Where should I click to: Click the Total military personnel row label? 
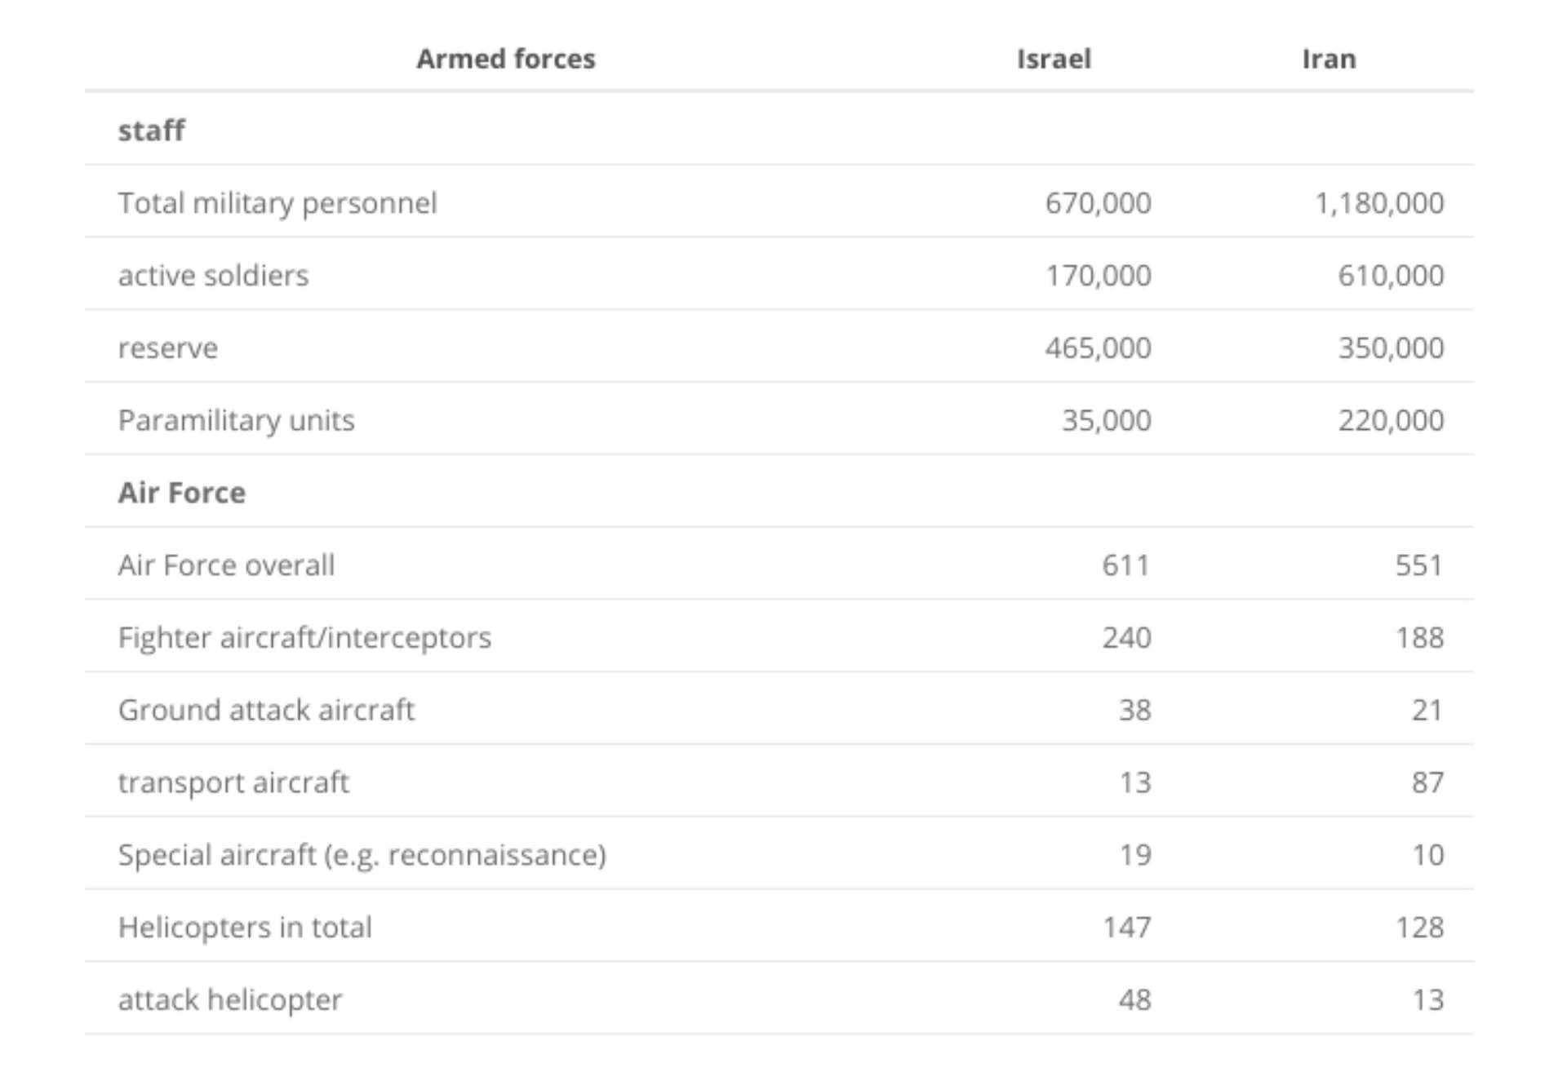click(277, 203)
